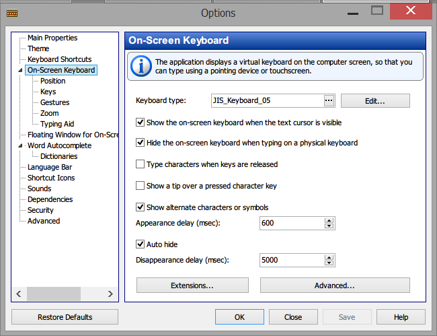
Task: Increase Disappearance delay with up arrow
Action: (329, 258)
